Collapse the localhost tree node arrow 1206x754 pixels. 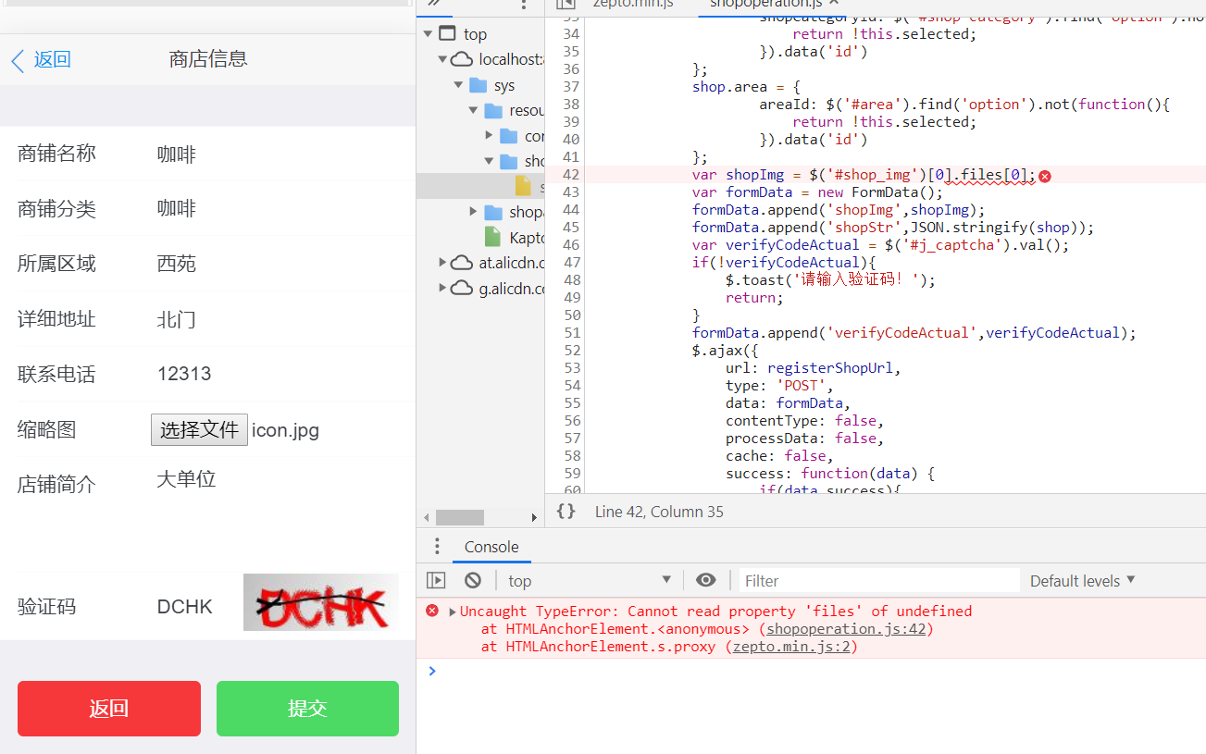443,60
